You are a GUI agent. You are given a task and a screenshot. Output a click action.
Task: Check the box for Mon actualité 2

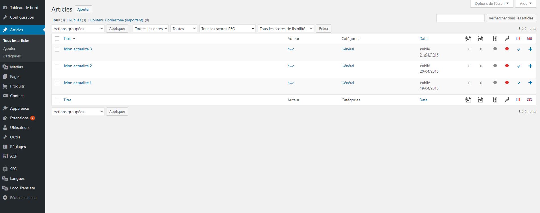tap(57, 66)
